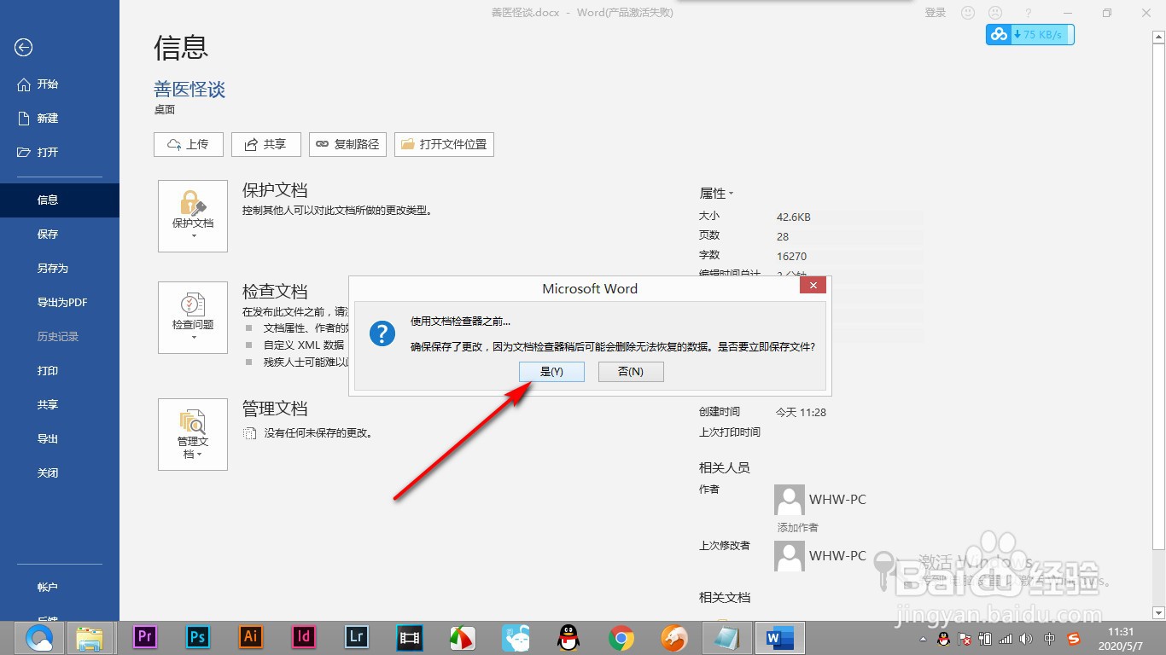1166x655 pixels.
Task: Expand the 属性 dropdown
Action: pos(732,194)
